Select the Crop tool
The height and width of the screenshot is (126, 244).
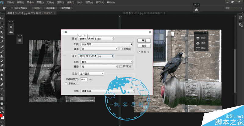[x=2, y=37]
